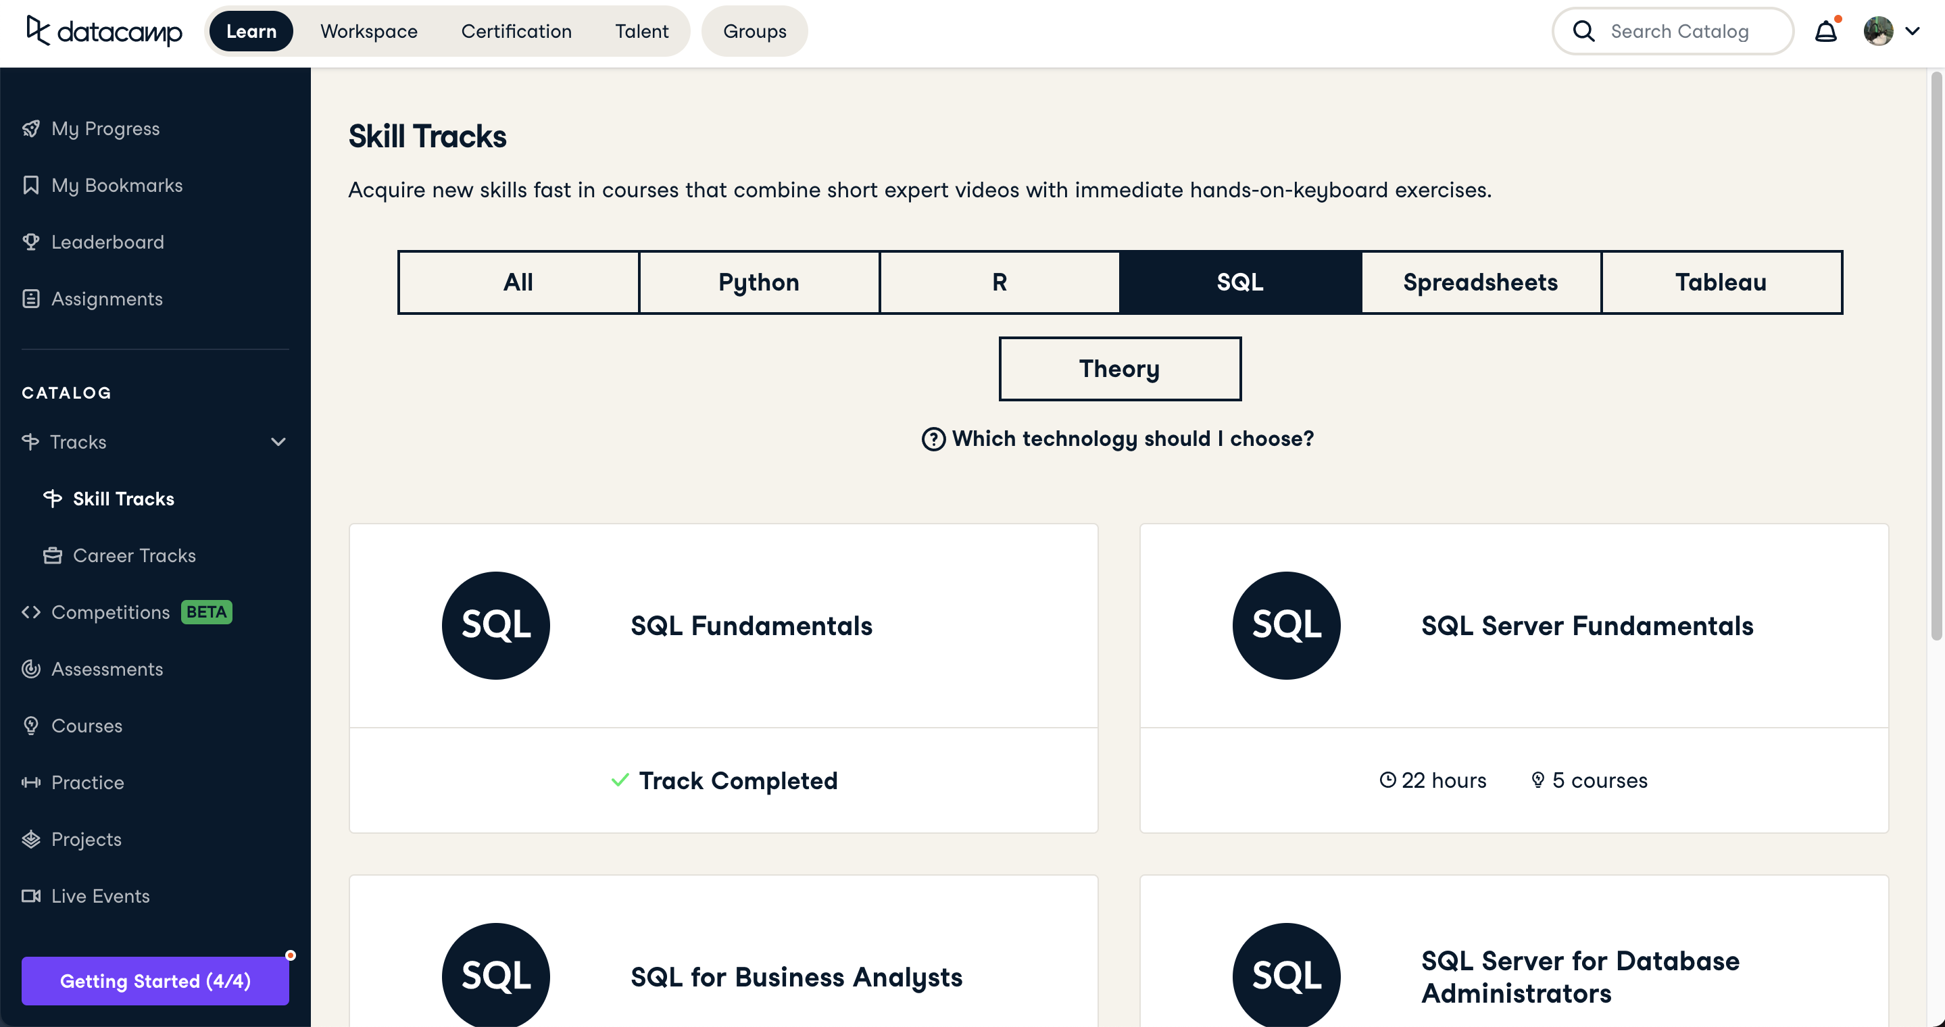
Task: Click the Live Events camera icon
Action: click(31, 896)
